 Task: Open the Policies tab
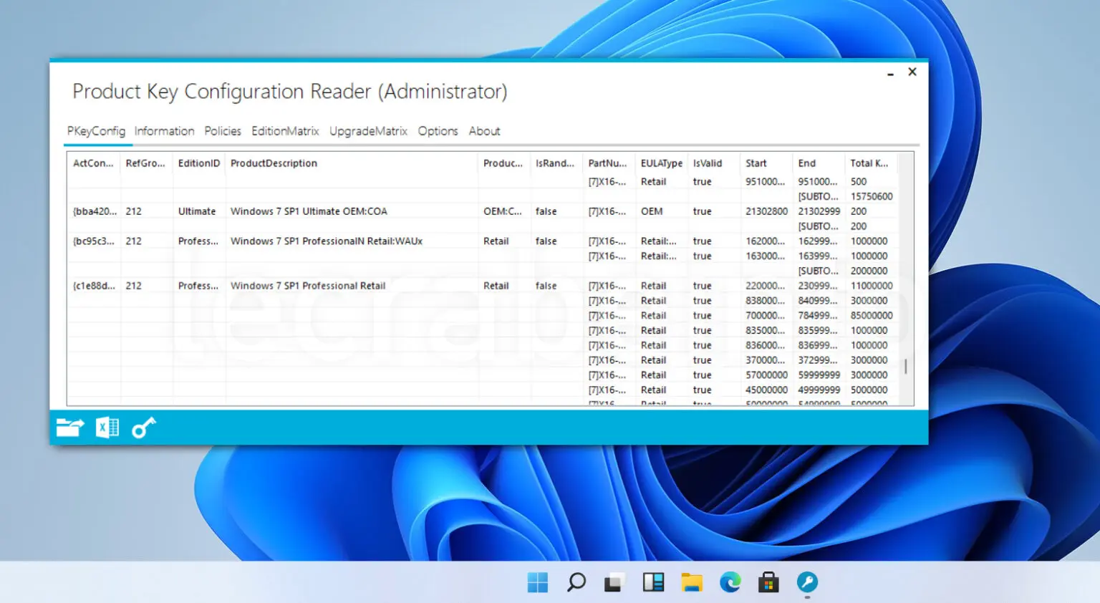tap(223, 131)
